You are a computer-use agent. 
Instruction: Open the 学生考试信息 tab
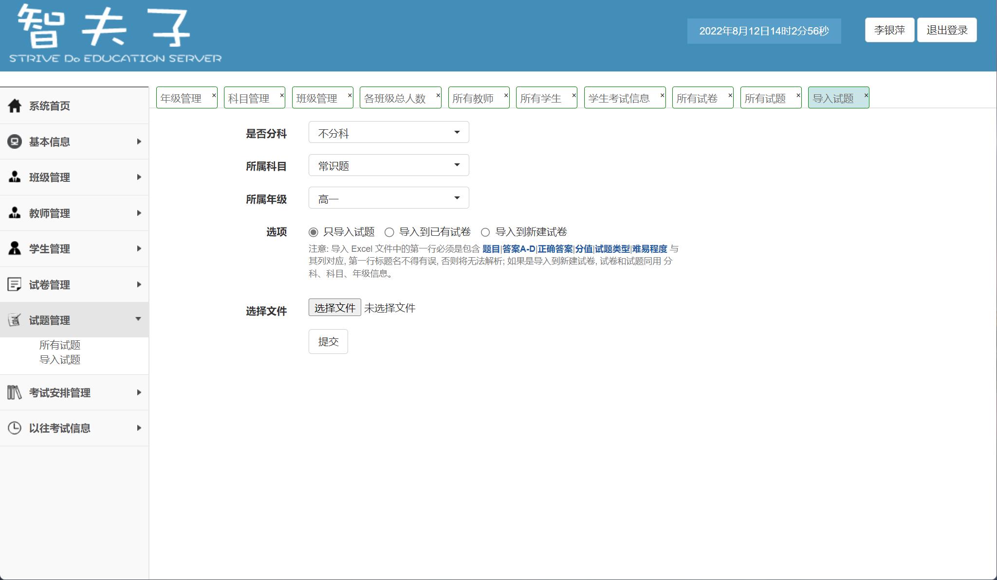click(618, 97)
